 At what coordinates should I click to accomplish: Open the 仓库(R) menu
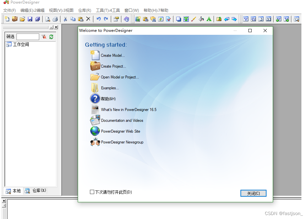tap(85, 11)
